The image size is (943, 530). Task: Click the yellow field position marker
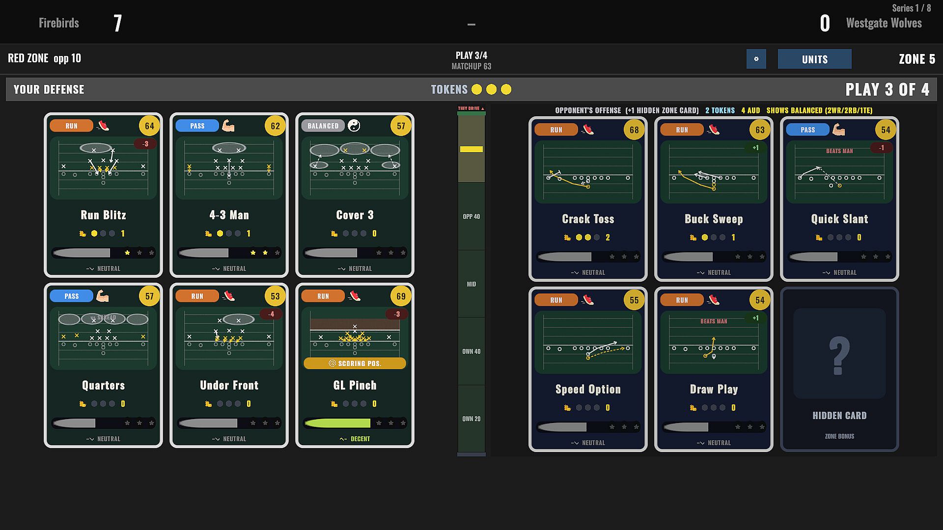(471, 149)
